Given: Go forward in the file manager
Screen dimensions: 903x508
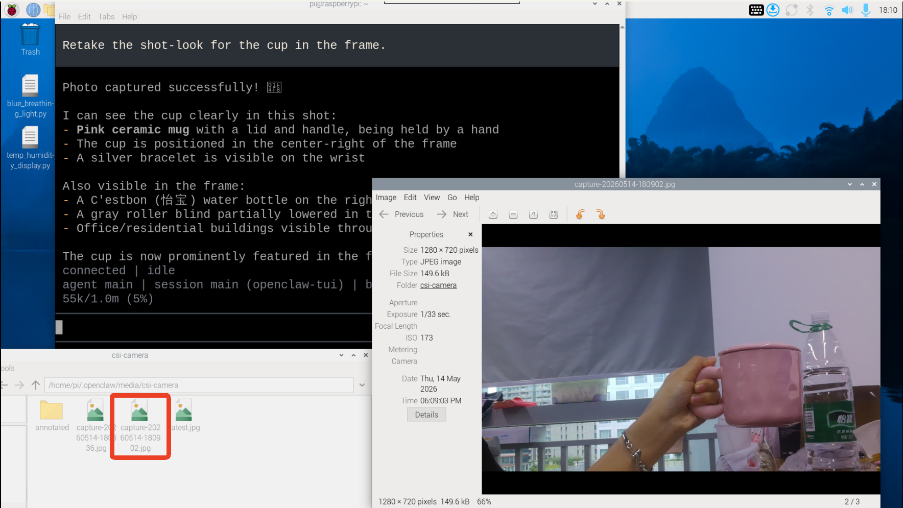Looking at the screenshot, I should (x=19, y=385).
